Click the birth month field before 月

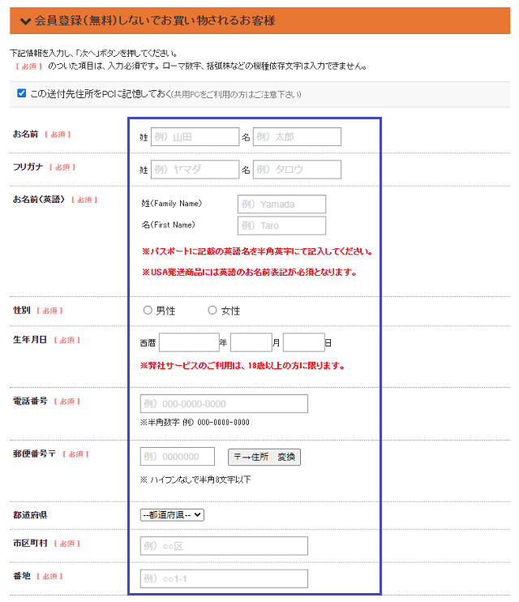coord(251,342)
